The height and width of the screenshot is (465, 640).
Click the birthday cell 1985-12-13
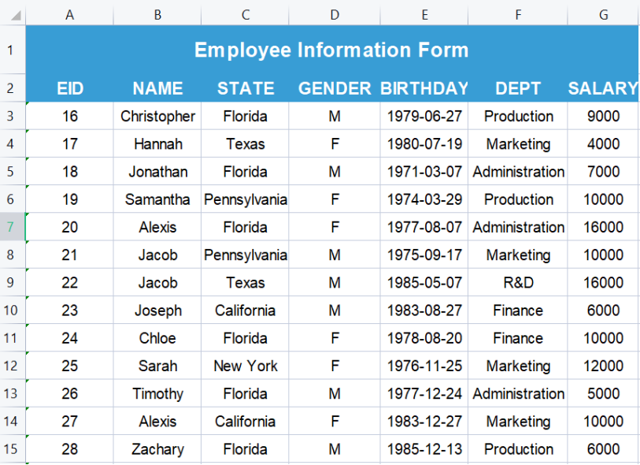click(424, 449)
